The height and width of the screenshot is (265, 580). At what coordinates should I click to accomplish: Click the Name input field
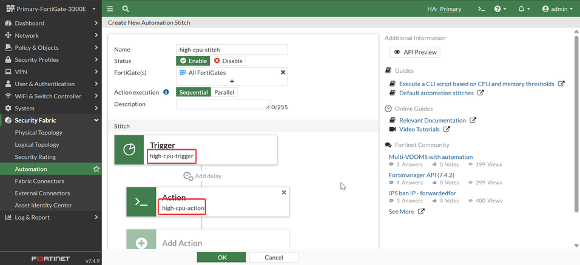(232, 50)
